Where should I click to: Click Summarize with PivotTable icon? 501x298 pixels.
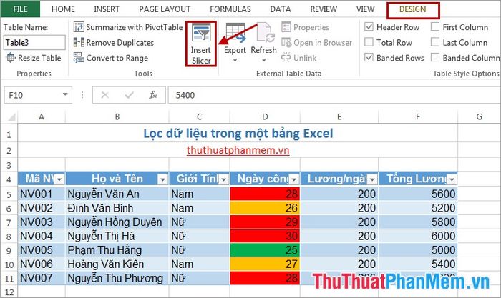(x=79, y=27)
